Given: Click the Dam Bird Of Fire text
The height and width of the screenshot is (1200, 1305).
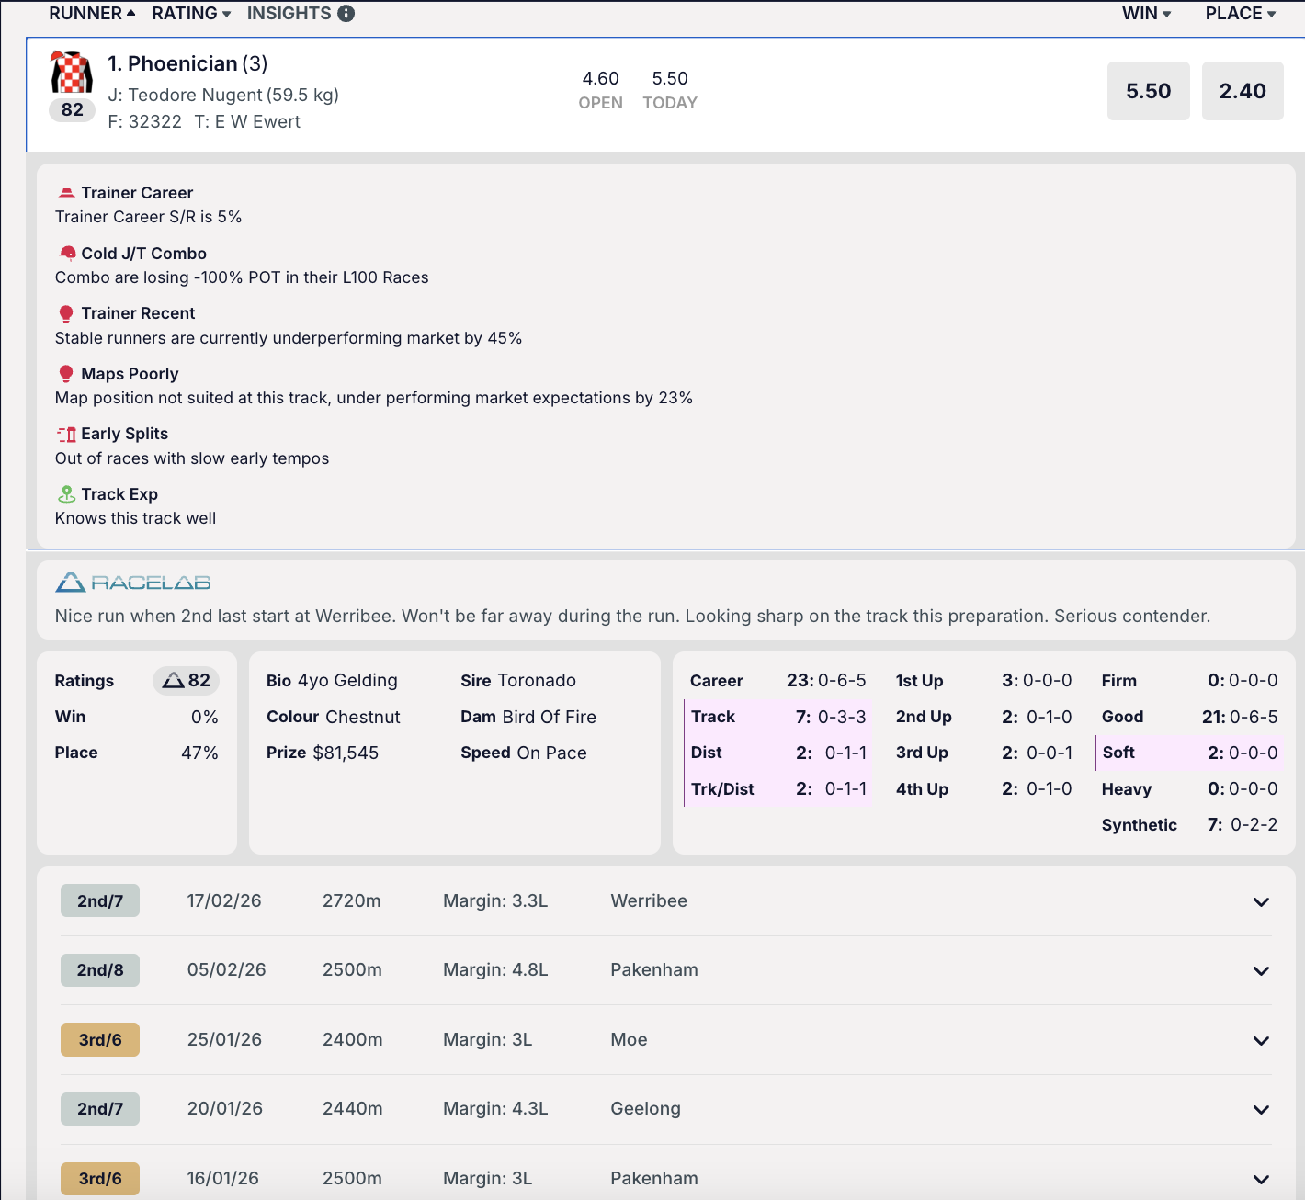Looking at the screenshot, I should [528, 717].
